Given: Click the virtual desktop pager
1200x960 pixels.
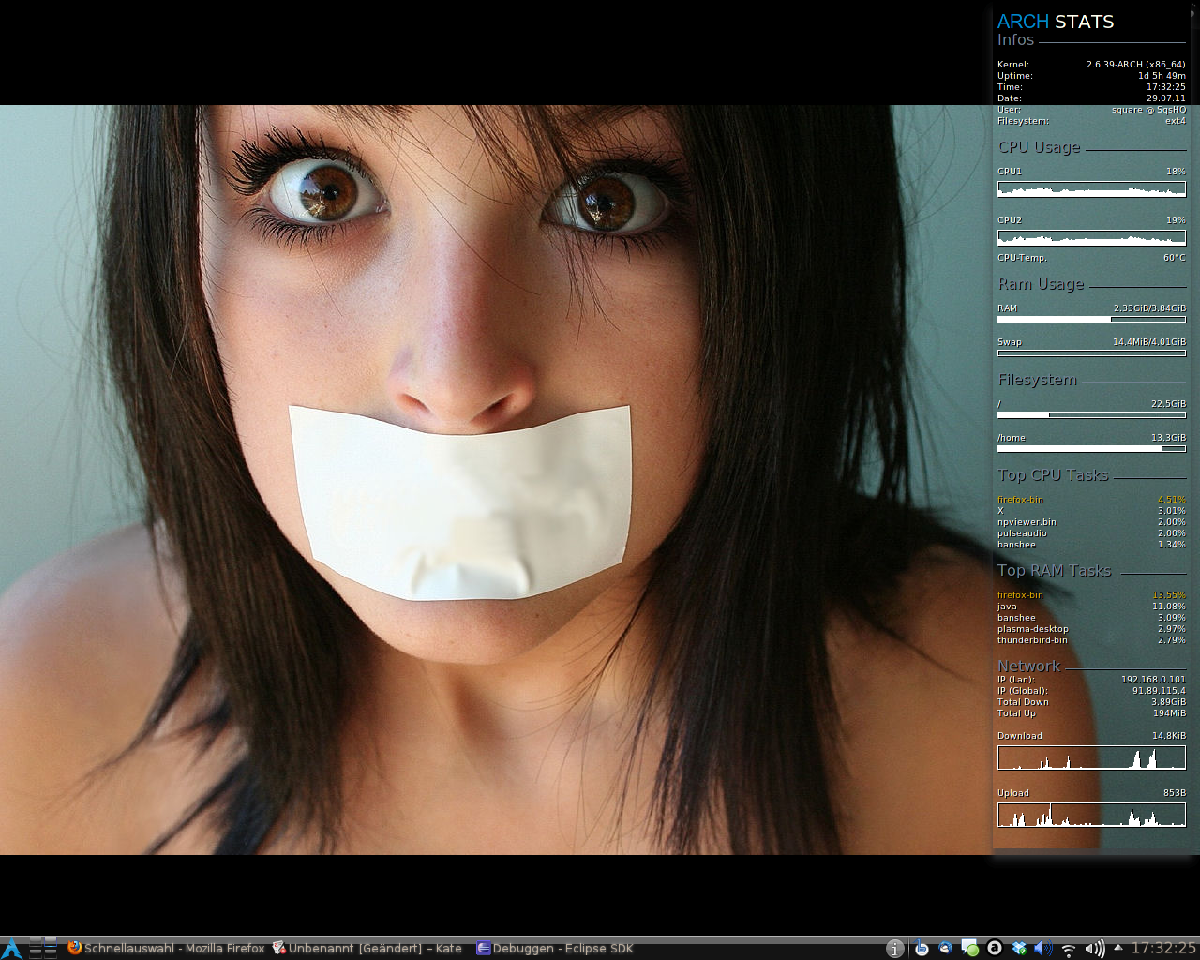Looking at the screenshot, I should 43,948.
